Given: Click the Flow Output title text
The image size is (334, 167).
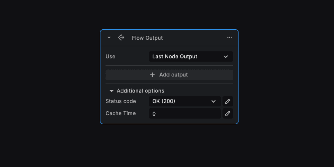Looking at the screenshot, I should click(147, 38).
